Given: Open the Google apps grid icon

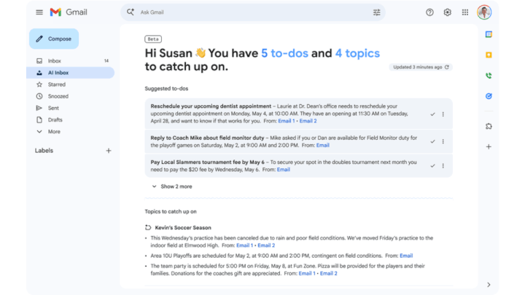Looking at the screenshot, I should [x=465, y=12].
